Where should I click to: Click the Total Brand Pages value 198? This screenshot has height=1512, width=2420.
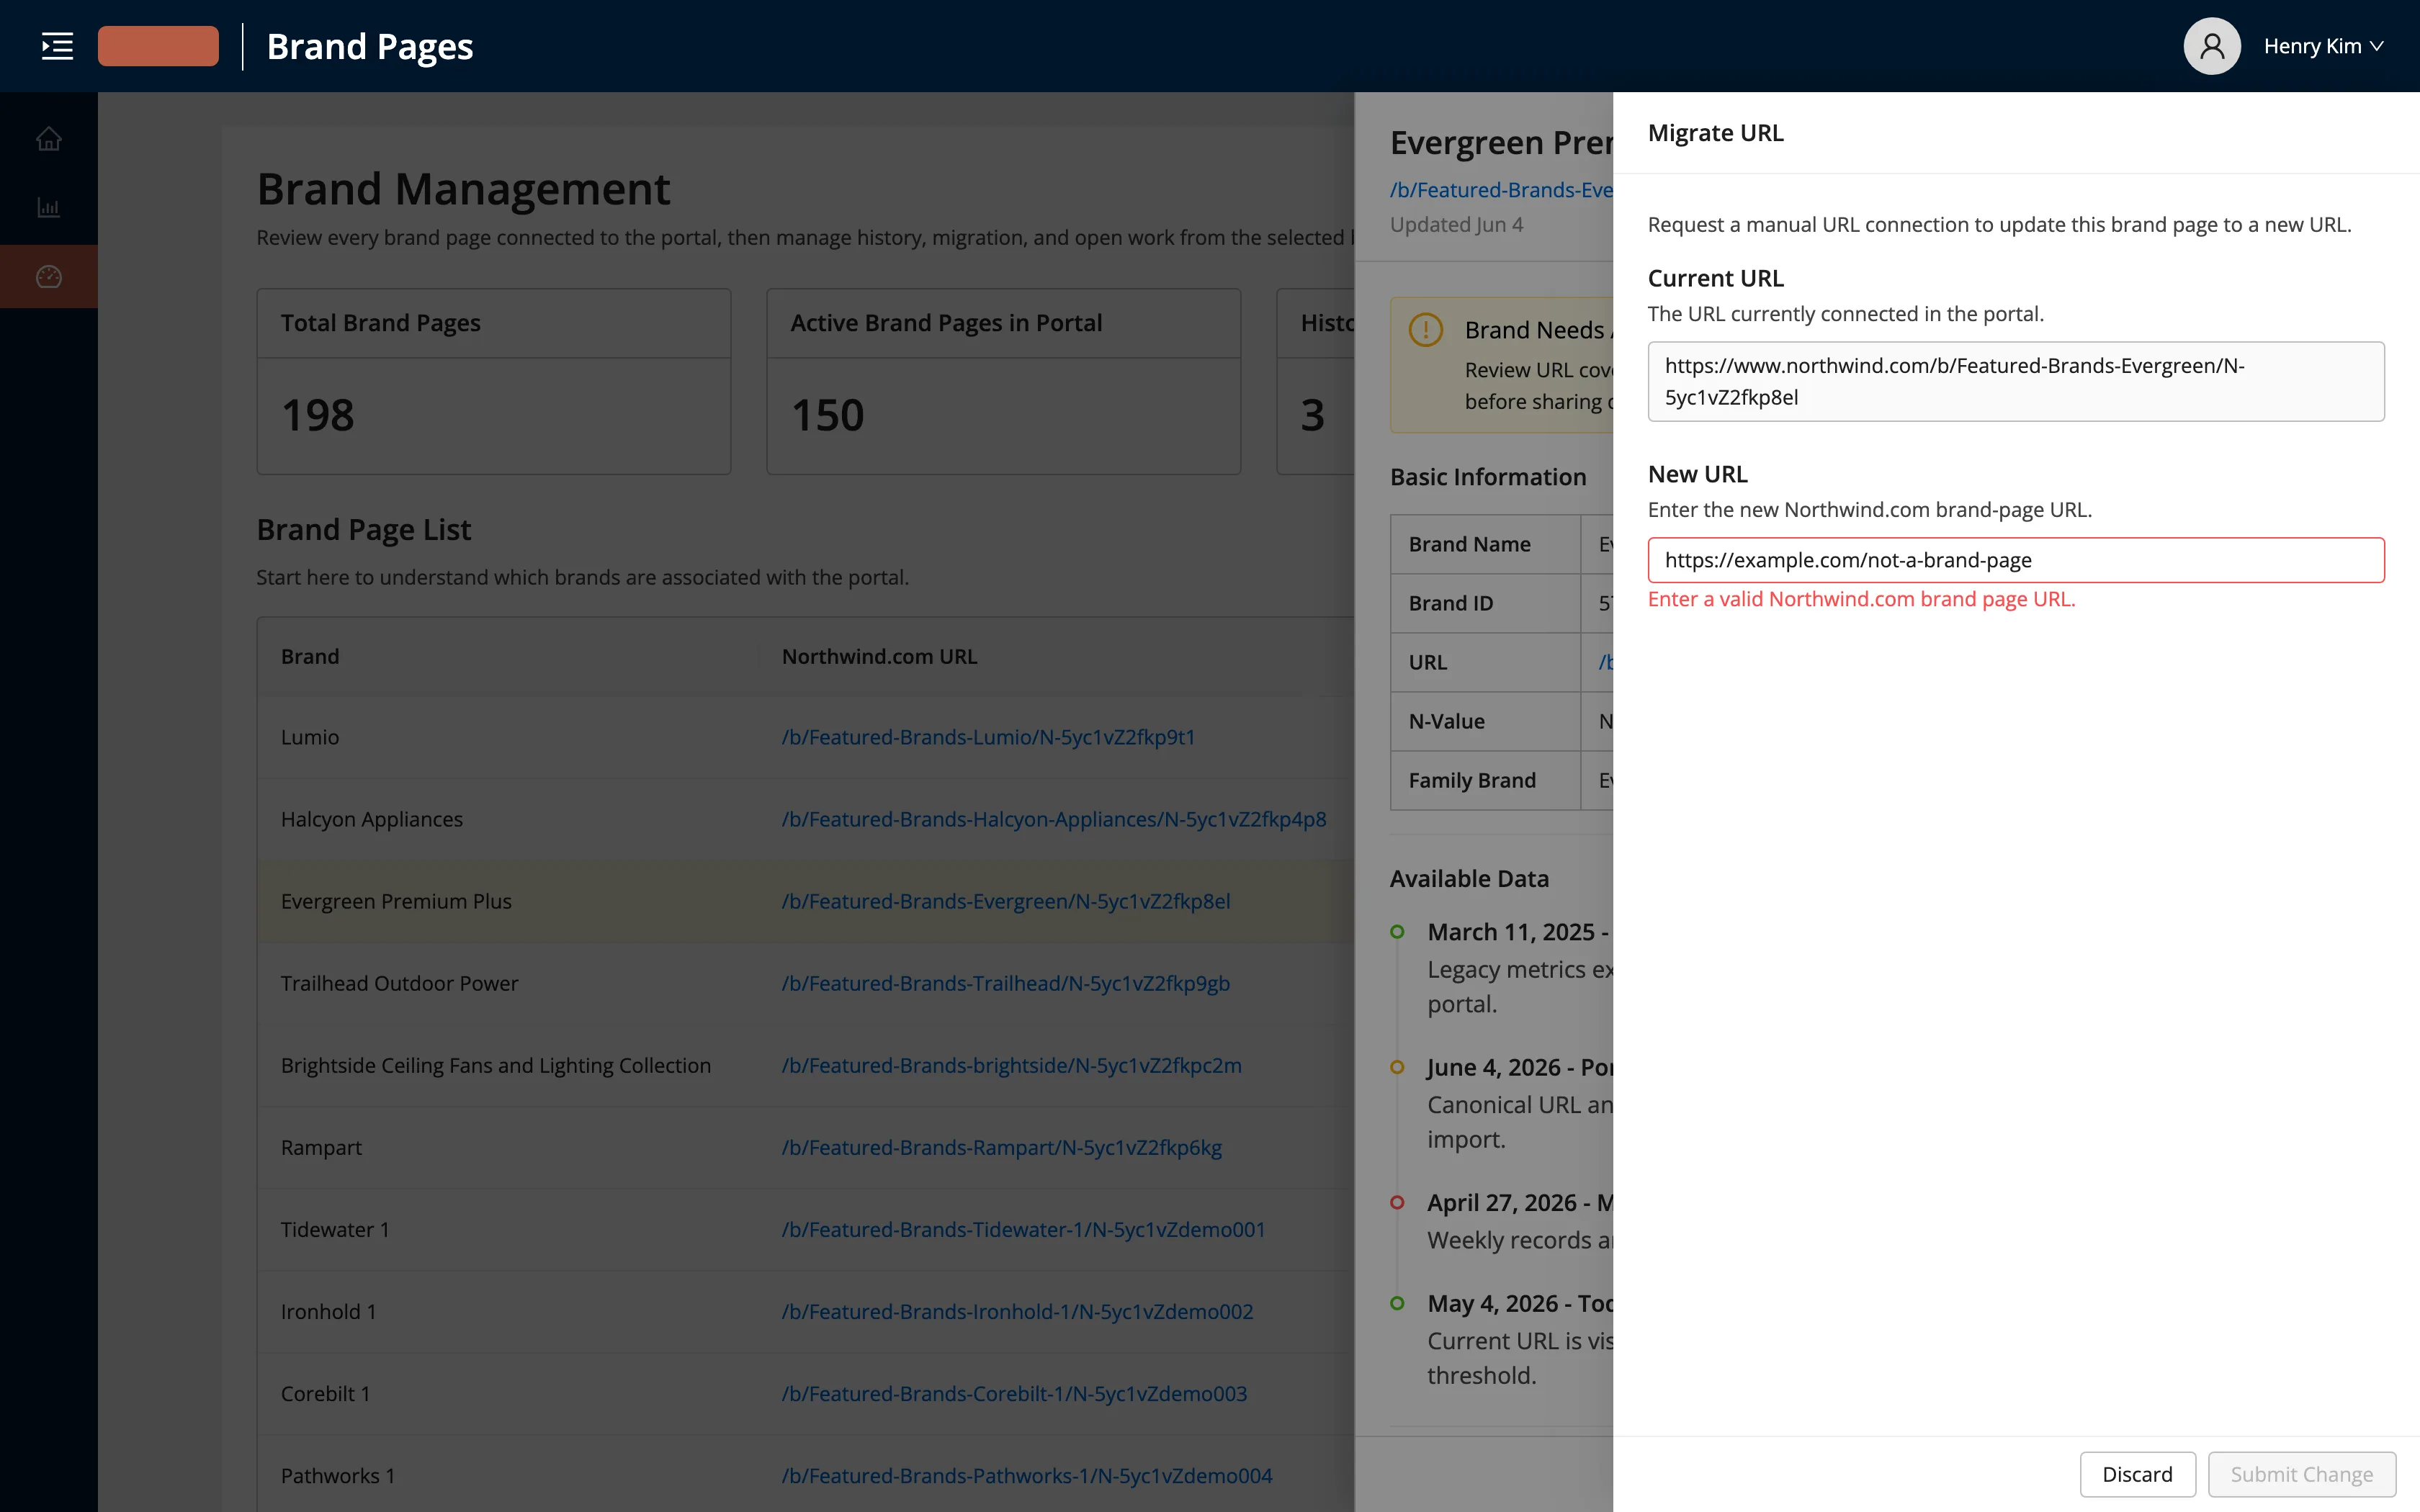[x=318, y=415]
